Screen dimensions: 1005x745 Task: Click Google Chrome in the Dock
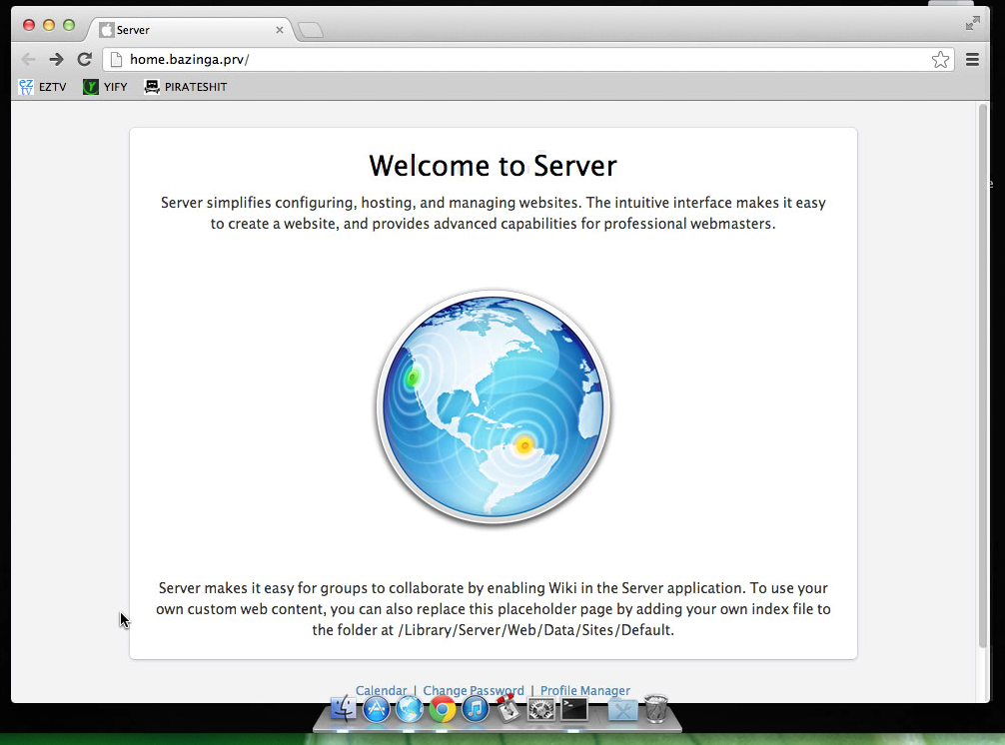pos(443,709)
